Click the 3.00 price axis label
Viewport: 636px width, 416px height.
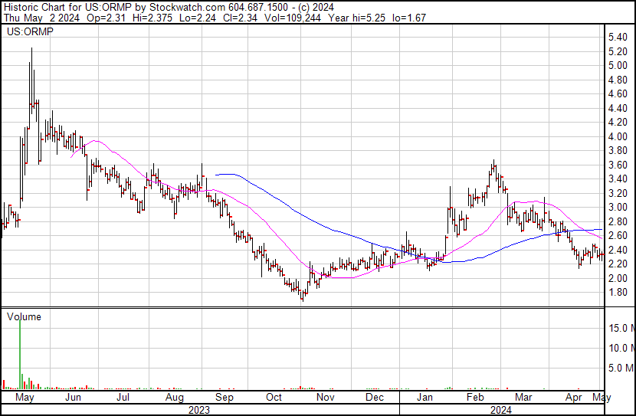[618, 208]
